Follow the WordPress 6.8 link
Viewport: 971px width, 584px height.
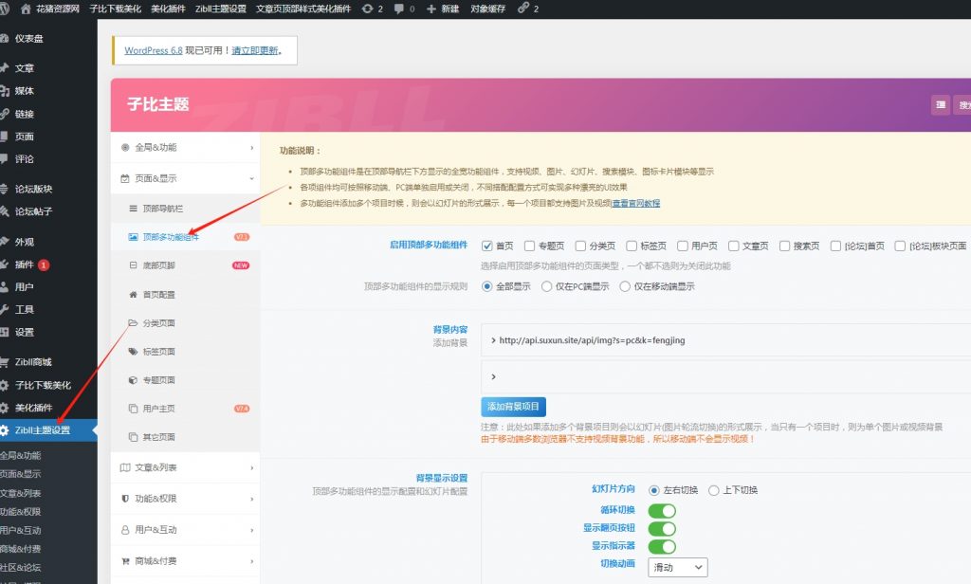[x=154, y=51]
